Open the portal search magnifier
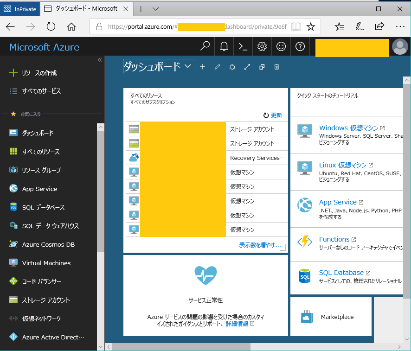Image resolution: width=411 pixels, height=351 pixels. (x=204, y=46)
